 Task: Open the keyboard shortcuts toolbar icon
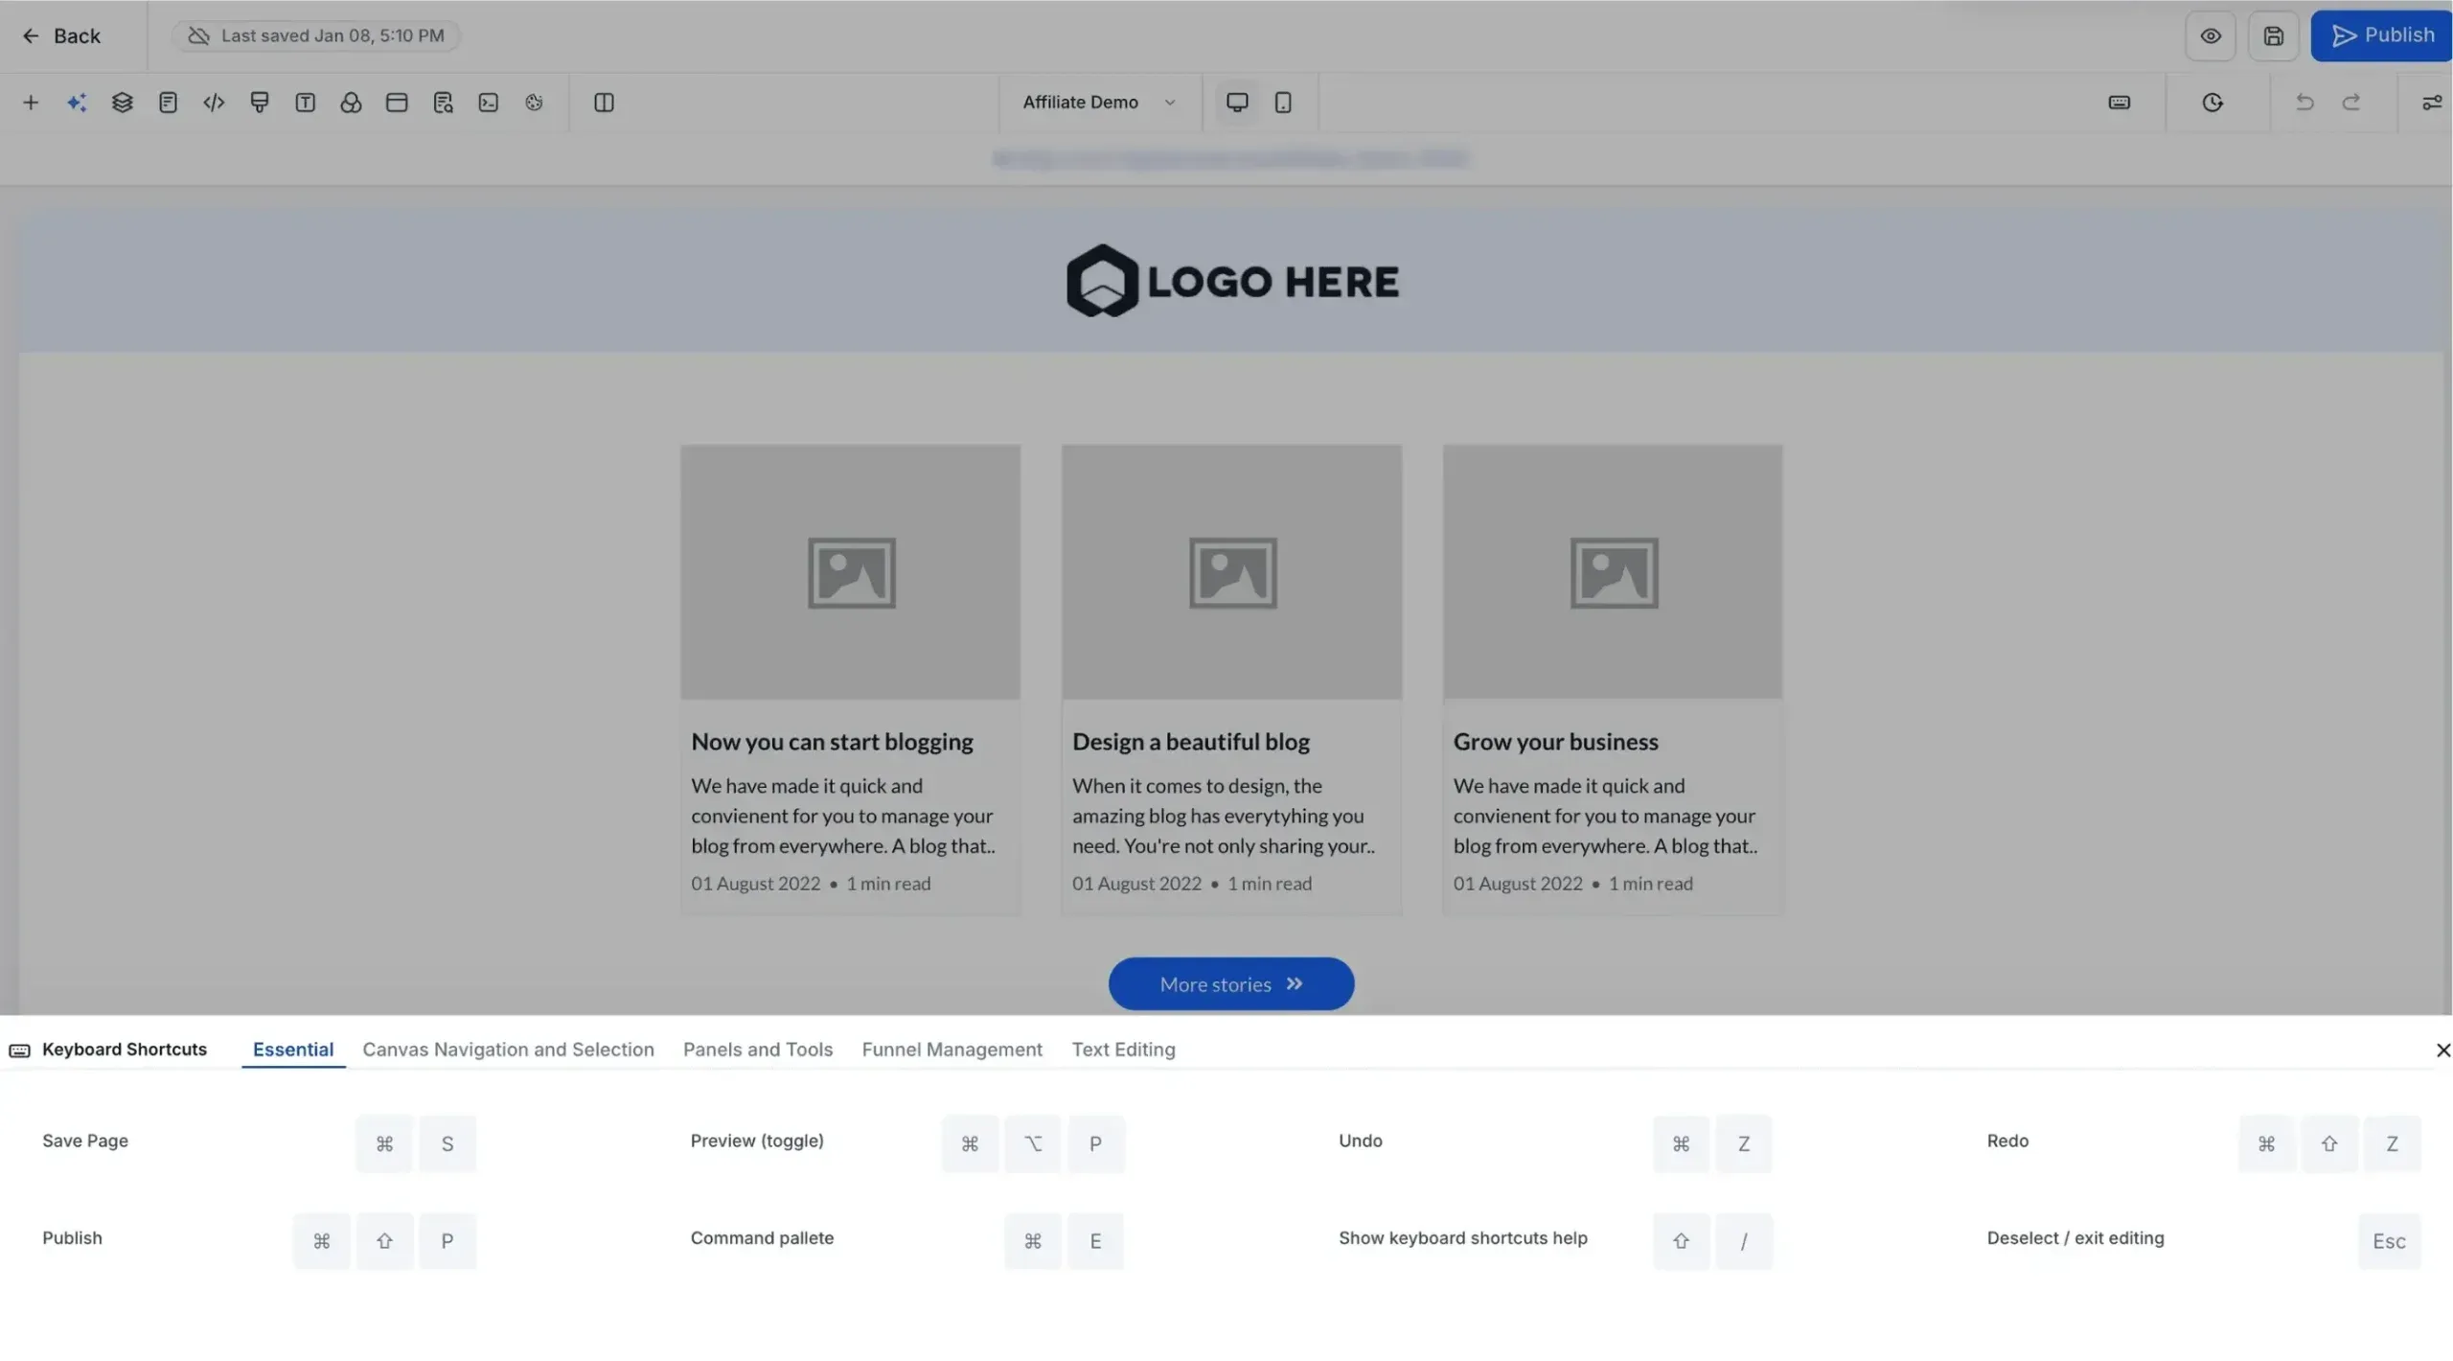click(x=2119, y=103)
